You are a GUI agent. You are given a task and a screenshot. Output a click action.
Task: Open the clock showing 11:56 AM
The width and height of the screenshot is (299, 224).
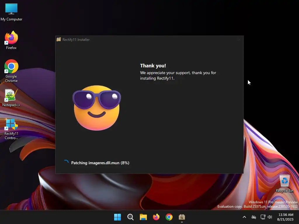tap(286, 217)
